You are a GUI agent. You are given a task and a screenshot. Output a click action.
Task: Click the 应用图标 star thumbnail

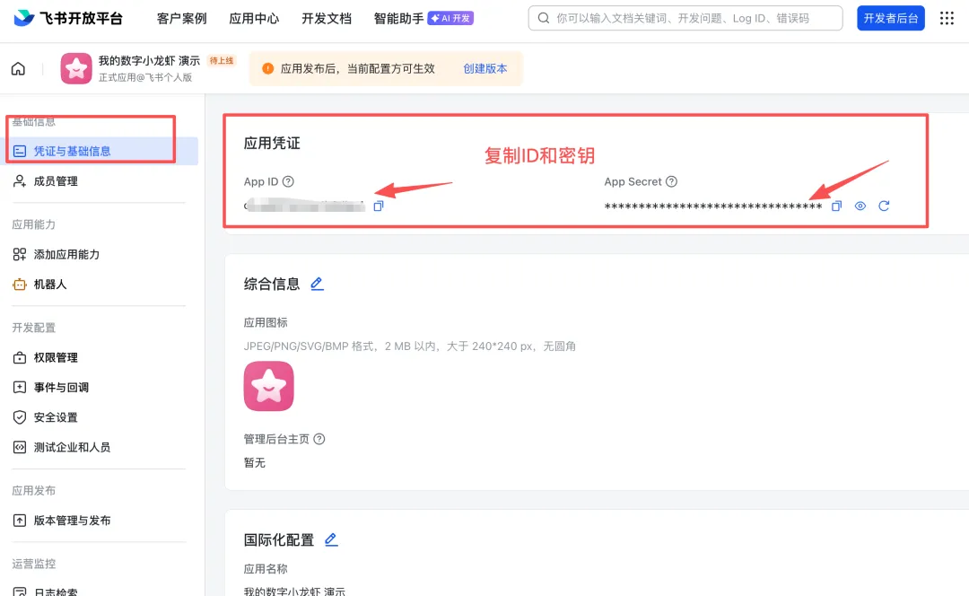tap(269, 386)
